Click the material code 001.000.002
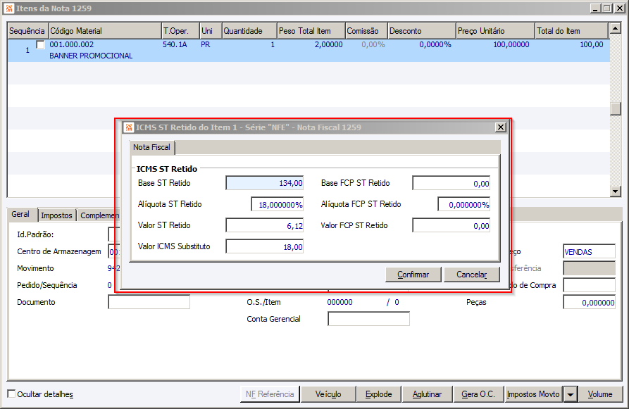Screen dimensions: 629x409 click(71, 44)
